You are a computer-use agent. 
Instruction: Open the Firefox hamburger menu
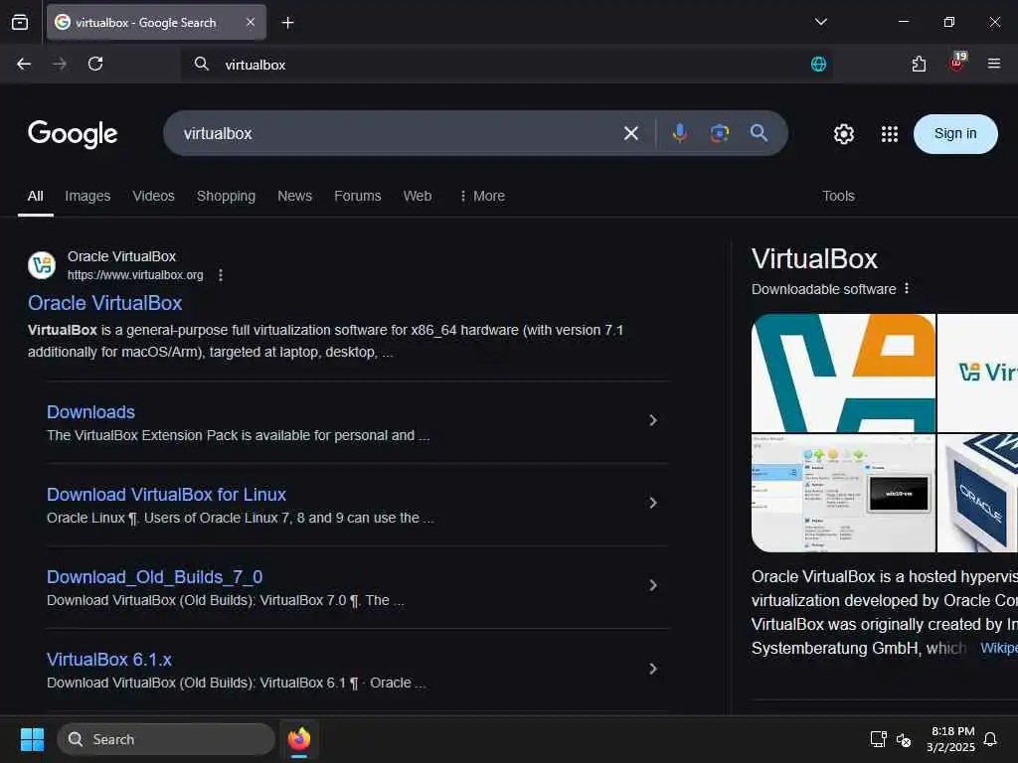click(994, 64)
